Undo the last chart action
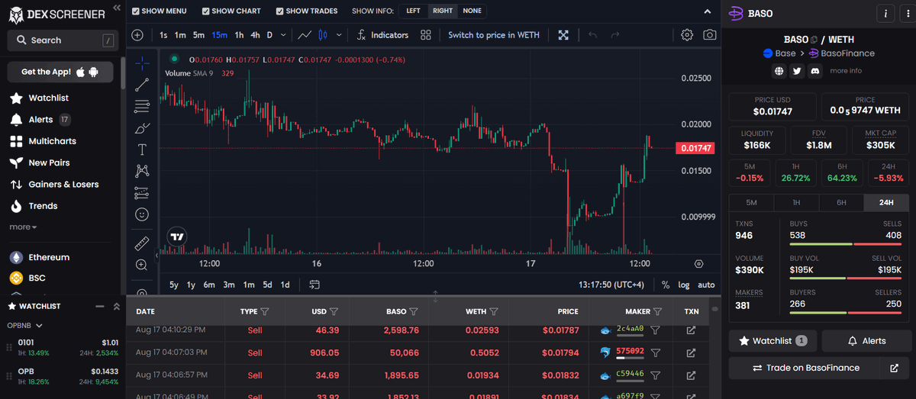Viewport: 916px width, 399px height. click(592, 35)
